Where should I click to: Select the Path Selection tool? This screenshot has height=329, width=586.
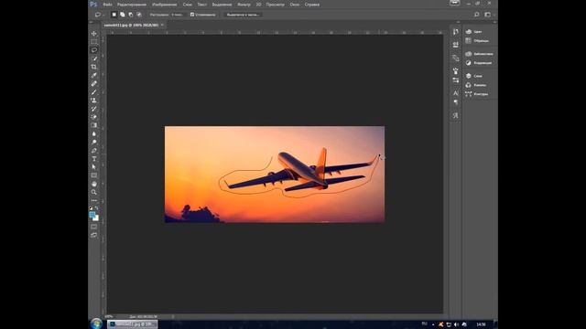tap(93, 167)
